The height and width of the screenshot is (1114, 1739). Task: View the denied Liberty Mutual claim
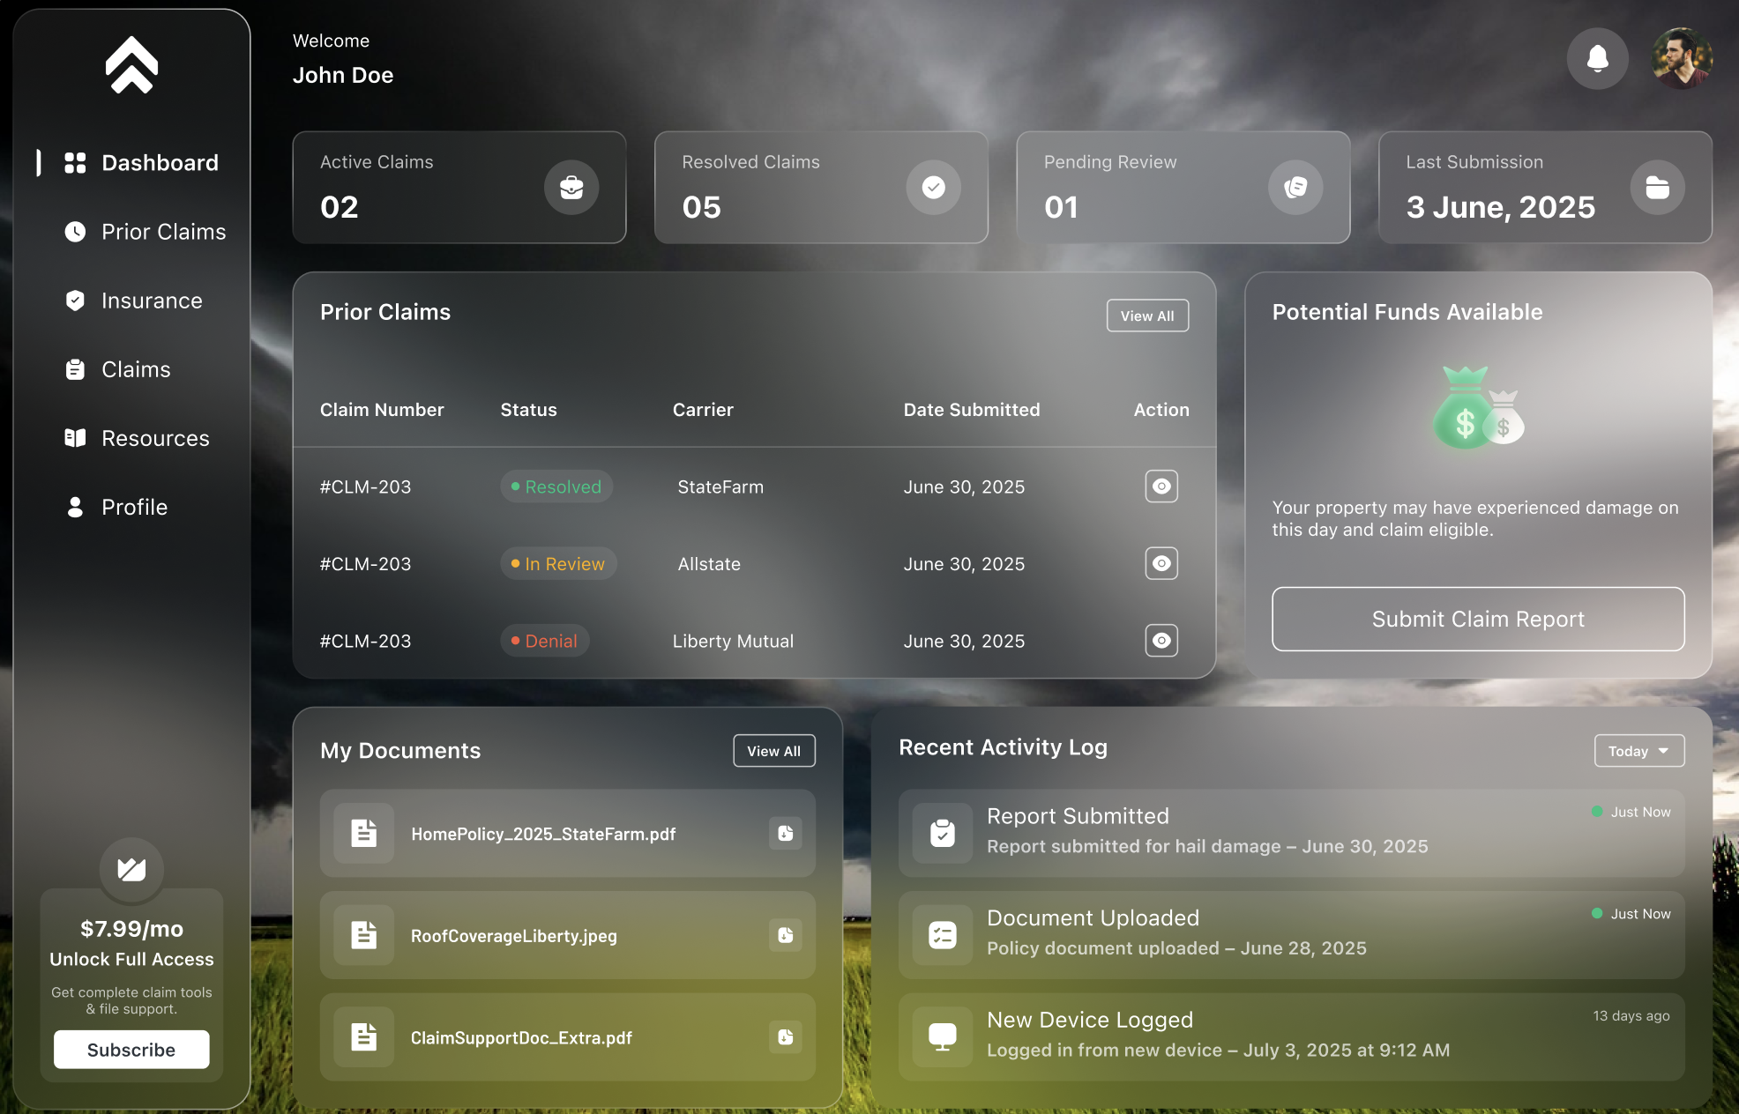coord(1161,641)
